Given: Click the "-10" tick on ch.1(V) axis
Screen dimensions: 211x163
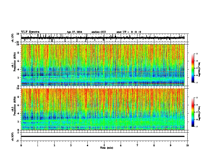Looking at the screenshot, I should [17, 42].
